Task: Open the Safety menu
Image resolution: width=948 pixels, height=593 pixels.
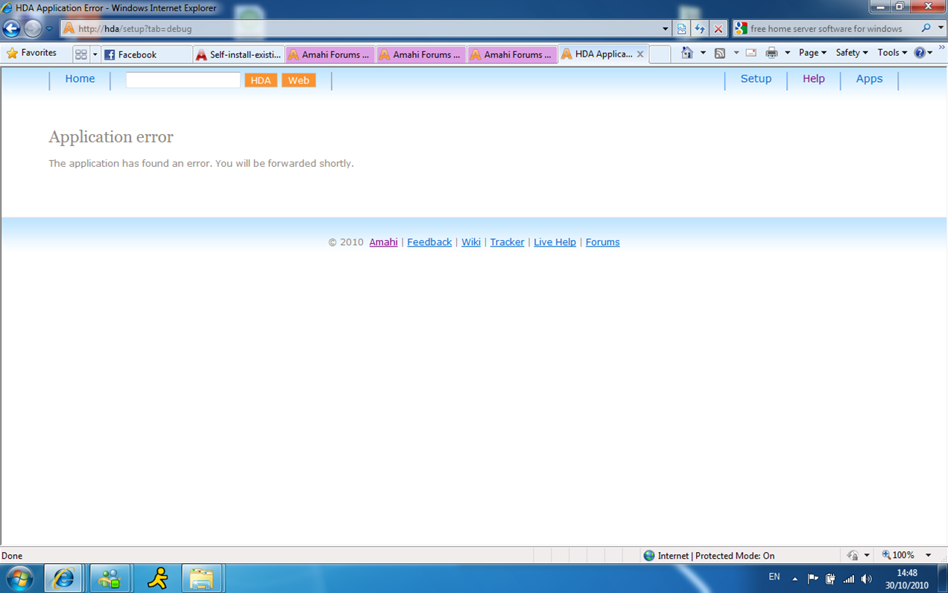Action: click(852, 53)
